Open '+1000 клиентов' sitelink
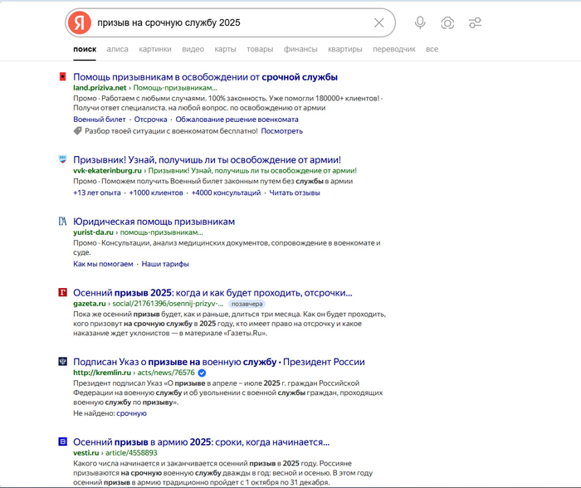Viewport: 581px width, 488px height. coord(156,193)
